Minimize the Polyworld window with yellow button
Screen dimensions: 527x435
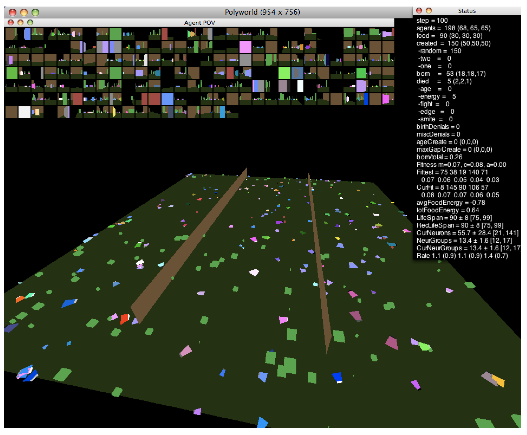(x=24, y=12)
